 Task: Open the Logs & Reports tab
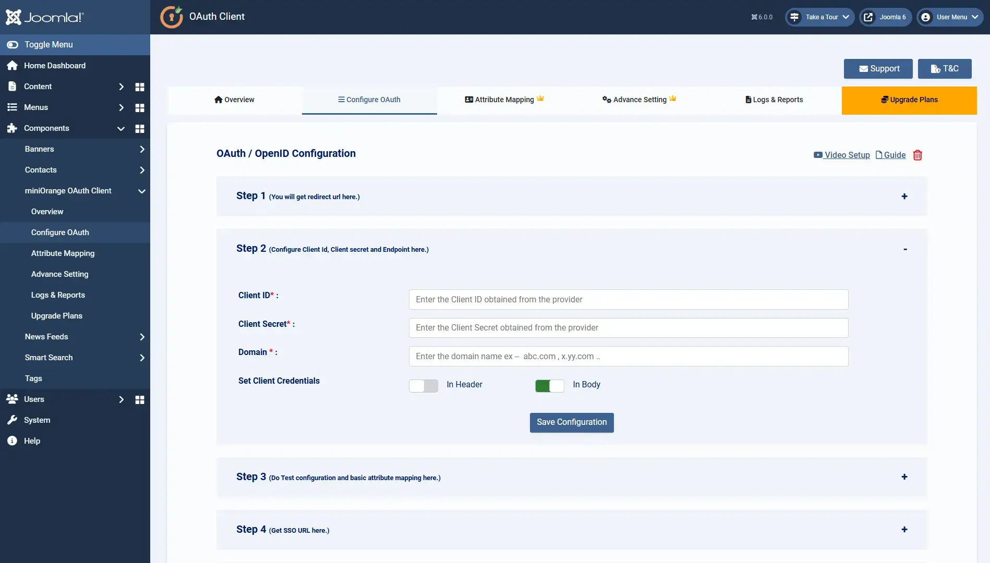pyautogui.click(x=774, y=100)
